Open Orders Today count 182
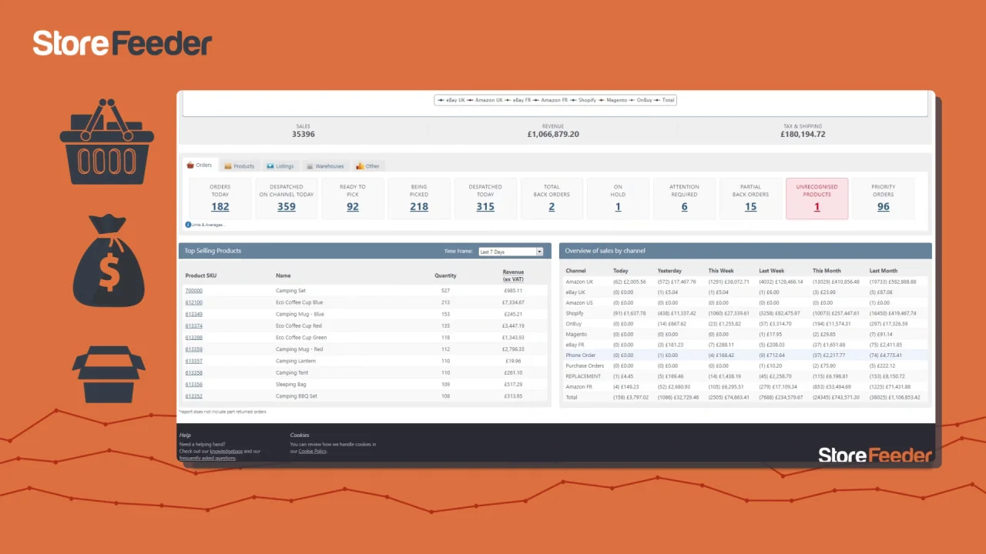Image resolution: width=986 pixels, height=554 pixels. (x=220, y=206)
